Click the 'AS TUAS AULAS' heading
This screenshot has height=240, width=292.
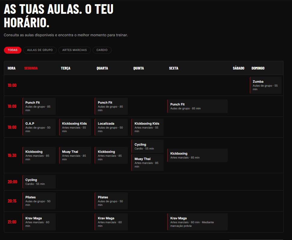[x=59, y=16]
